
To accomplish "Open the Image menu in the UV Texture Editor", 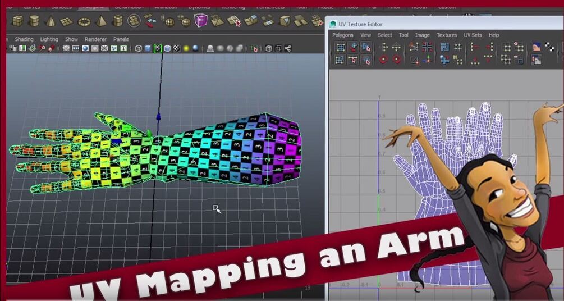I will tap(422, 35).
